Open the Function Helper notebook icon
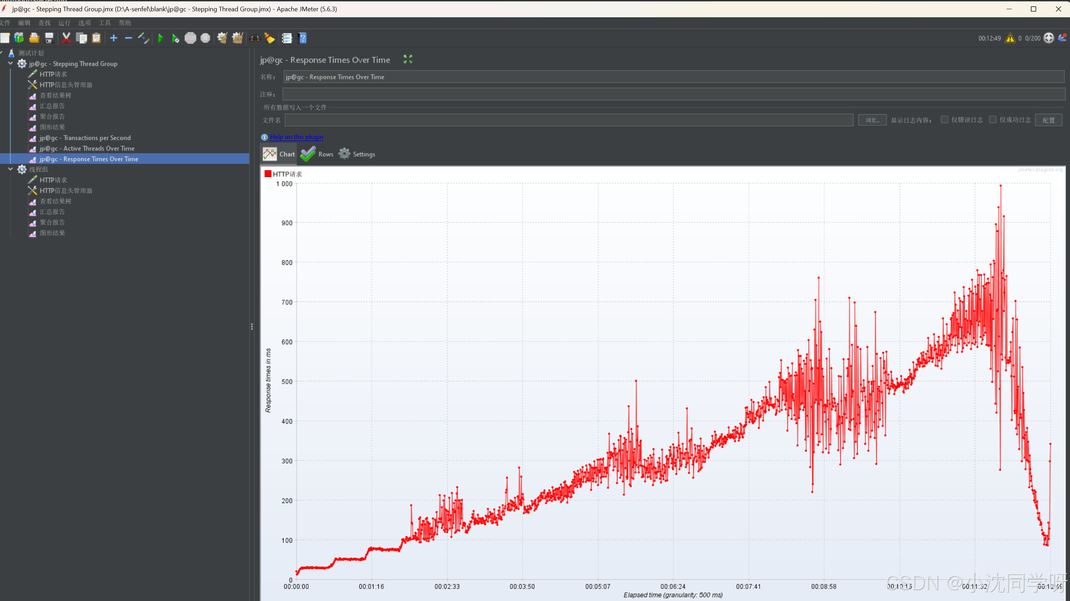This screenshot has width=1070, height=601. pyautogui.click(x=287, y=38)
